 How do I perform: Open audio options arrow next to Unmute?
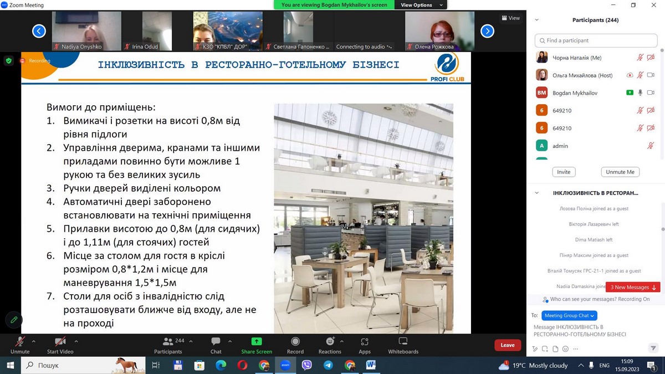[x=34, y=341]
